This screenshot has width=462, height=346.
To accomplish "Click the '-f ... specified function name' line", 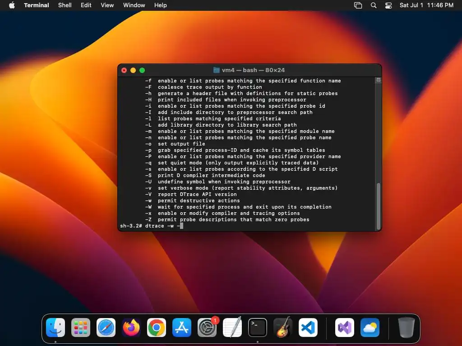I will pos(243,81).
